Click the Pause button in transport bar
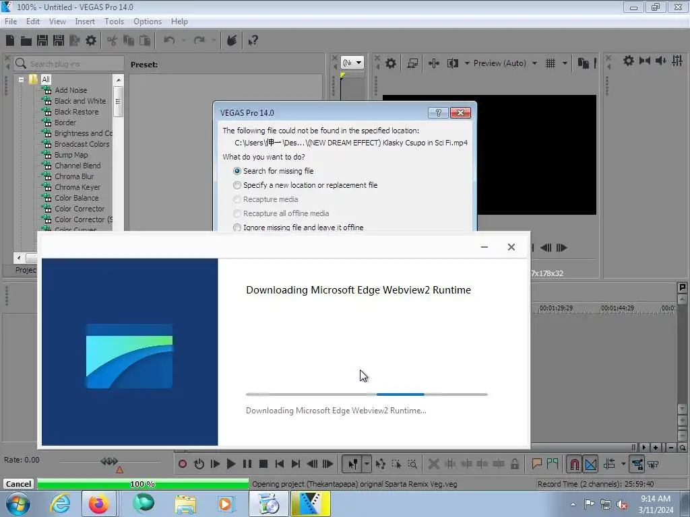Image resolution: width=690 pixels, height=517 pixels. pos(247,464)
